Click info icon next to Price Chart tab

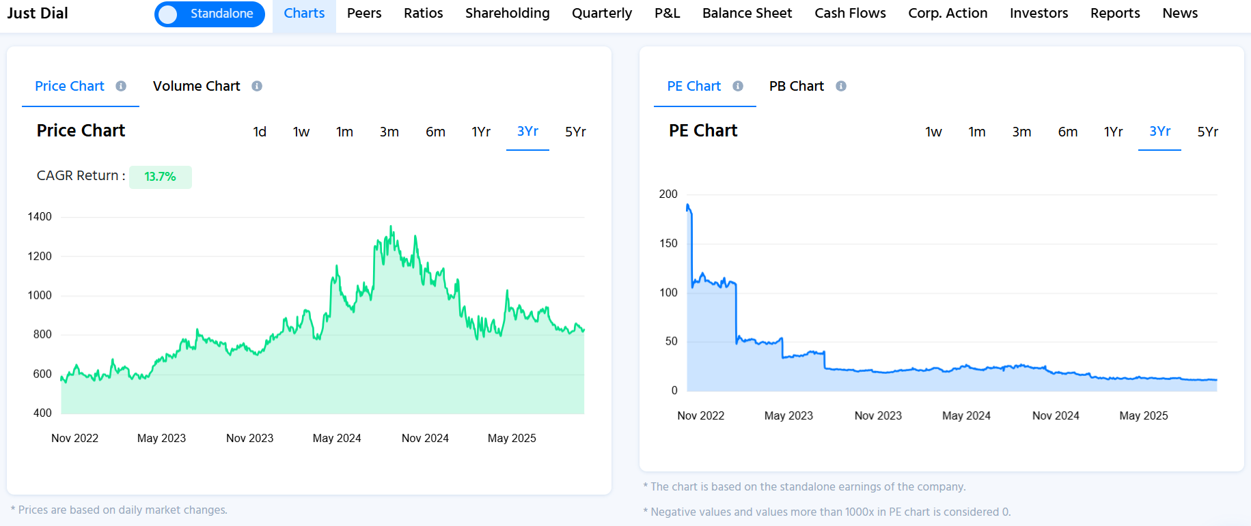[121, 86]
